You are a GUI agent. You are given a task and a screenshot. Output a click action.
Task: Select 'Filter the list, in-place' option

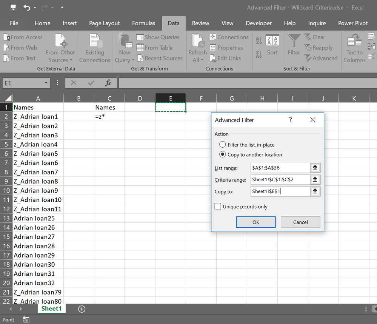pyautogui.click(x=223, y=145)
